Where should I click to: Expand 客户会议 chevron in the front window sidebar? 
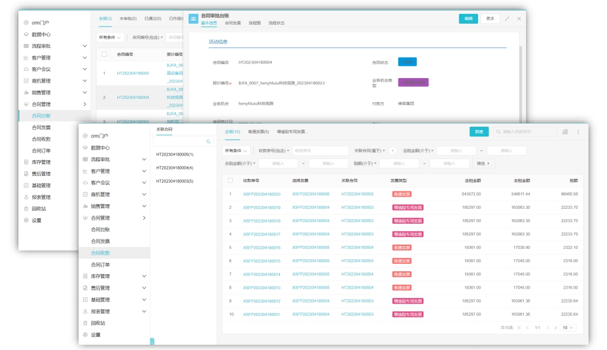(144, 183)
